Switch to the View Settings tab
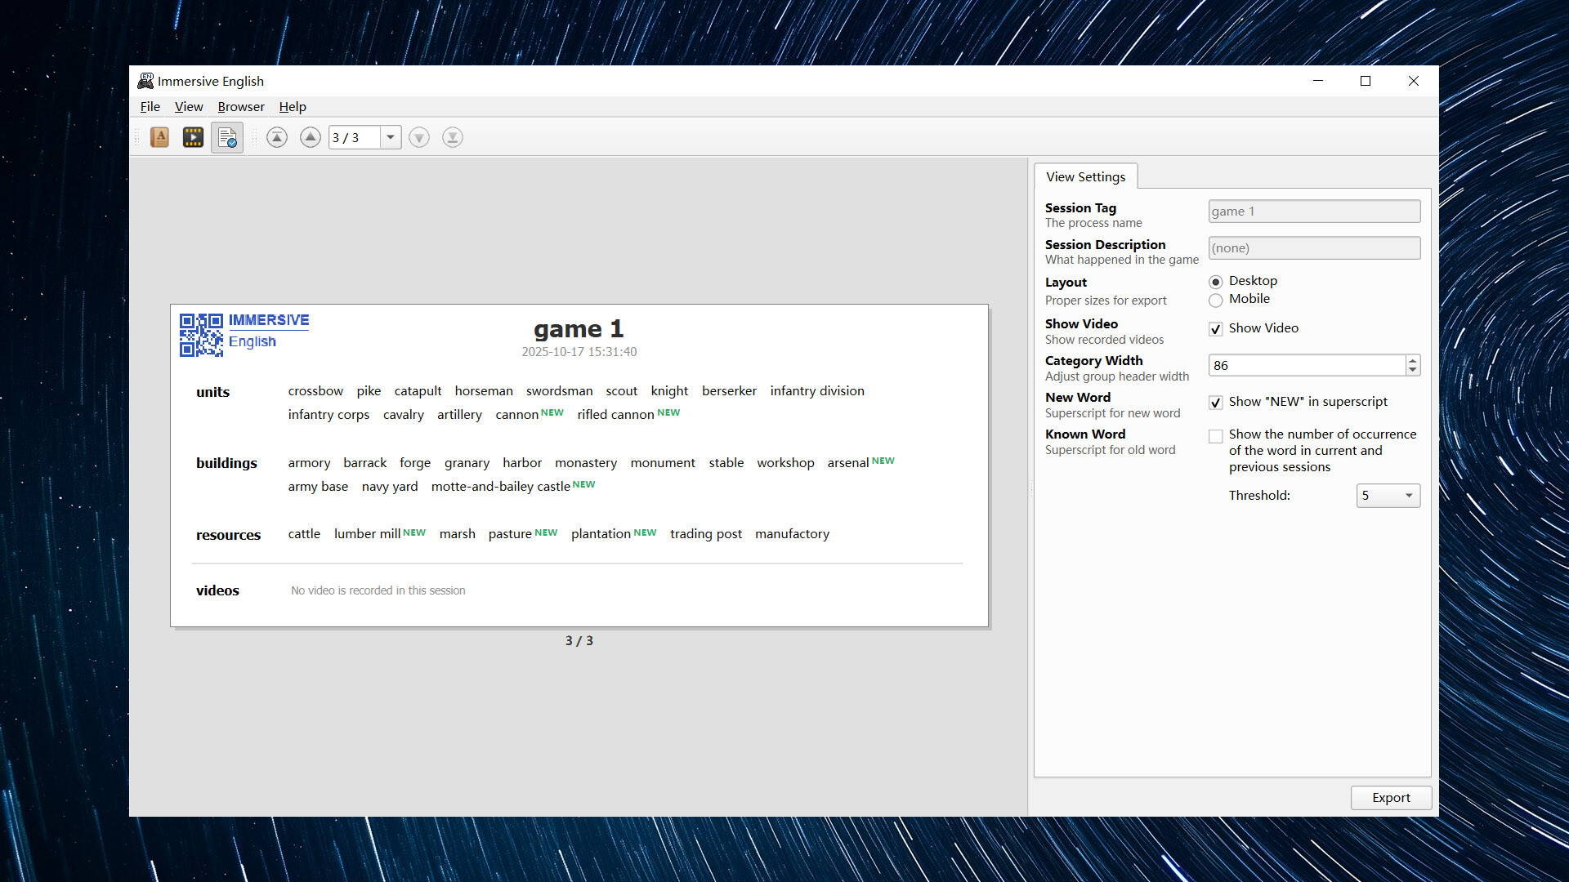 coord(1085,176)
